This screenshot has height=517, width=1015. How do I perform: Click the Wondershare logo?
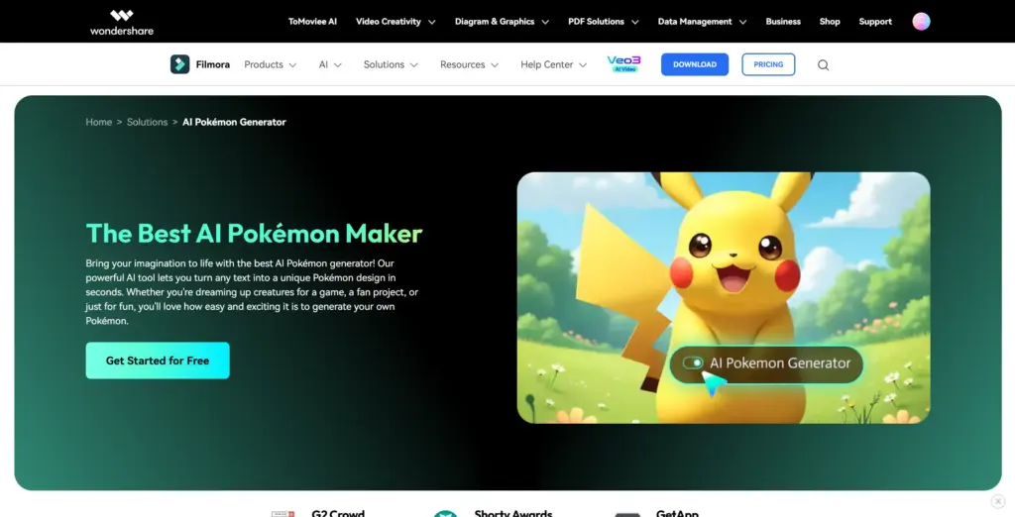pyautogui.click(x=122, y=22)
